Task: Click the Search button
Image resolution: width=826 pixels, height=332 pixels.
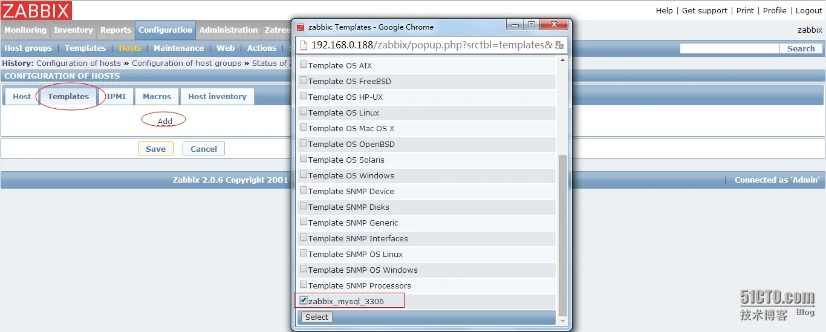Action: 801,48
